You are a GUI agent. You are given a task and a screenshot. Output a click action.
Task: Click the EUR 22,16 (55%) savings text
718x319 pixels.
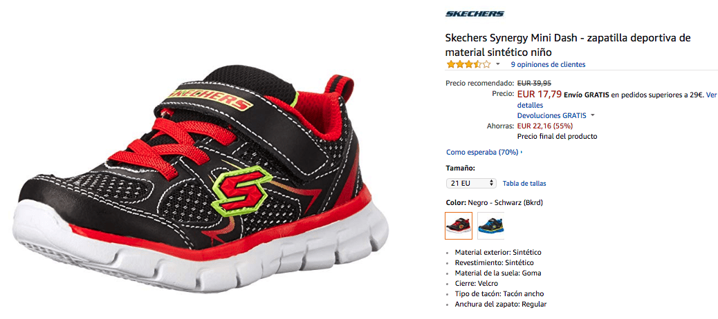point(545,126)
